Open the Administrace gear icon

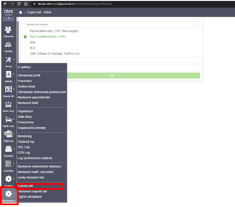click(x=8, y=194)
